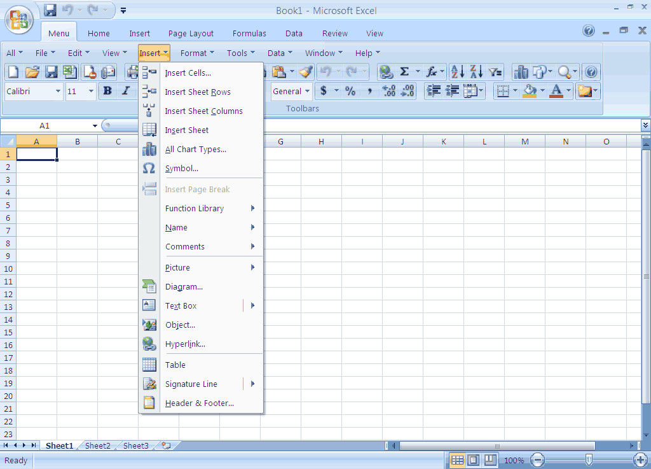Click the Insert Function fx icon

(x=432, y=72)
